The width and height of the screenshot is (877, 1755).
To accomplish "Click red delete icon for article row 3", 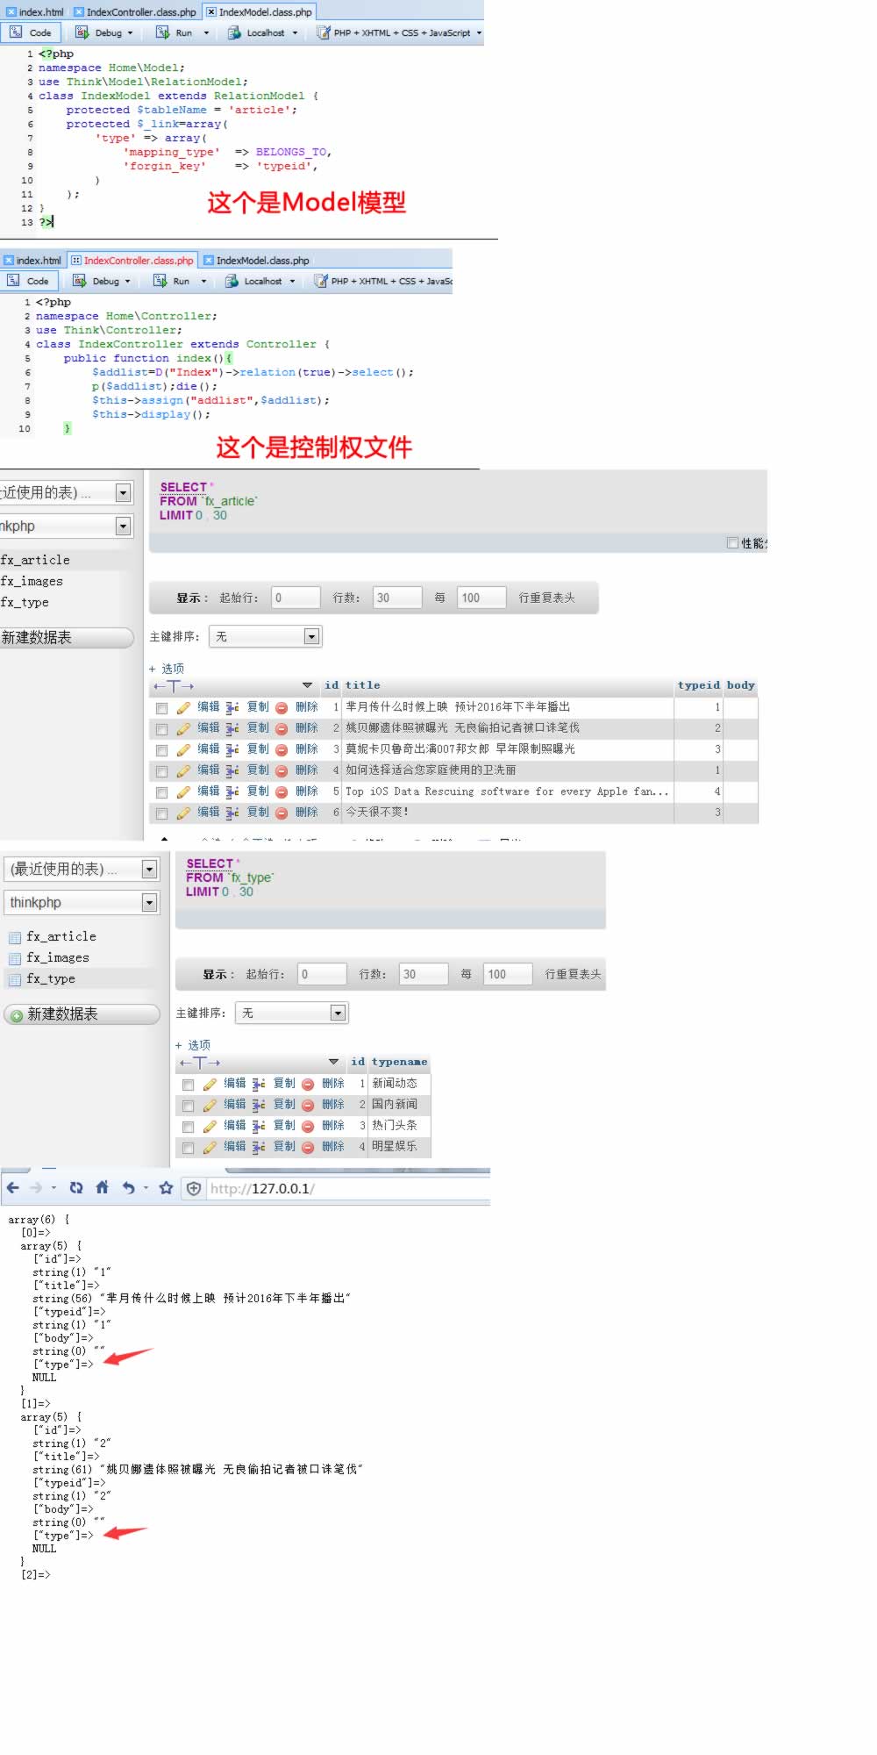I will click(282, 749).
